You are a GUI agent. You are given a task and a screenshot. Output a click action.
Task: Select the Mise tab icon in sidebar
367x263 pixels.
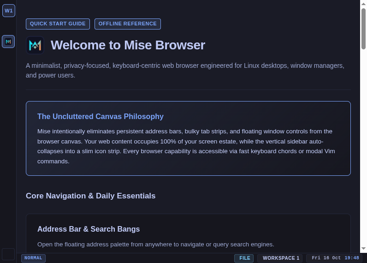(8, 42)
